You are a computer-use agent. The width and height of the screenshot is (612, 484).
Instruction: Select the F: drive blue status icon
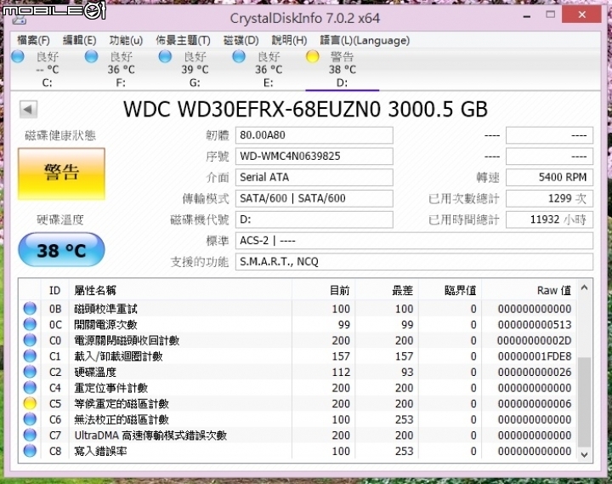[x=91, y=57]
